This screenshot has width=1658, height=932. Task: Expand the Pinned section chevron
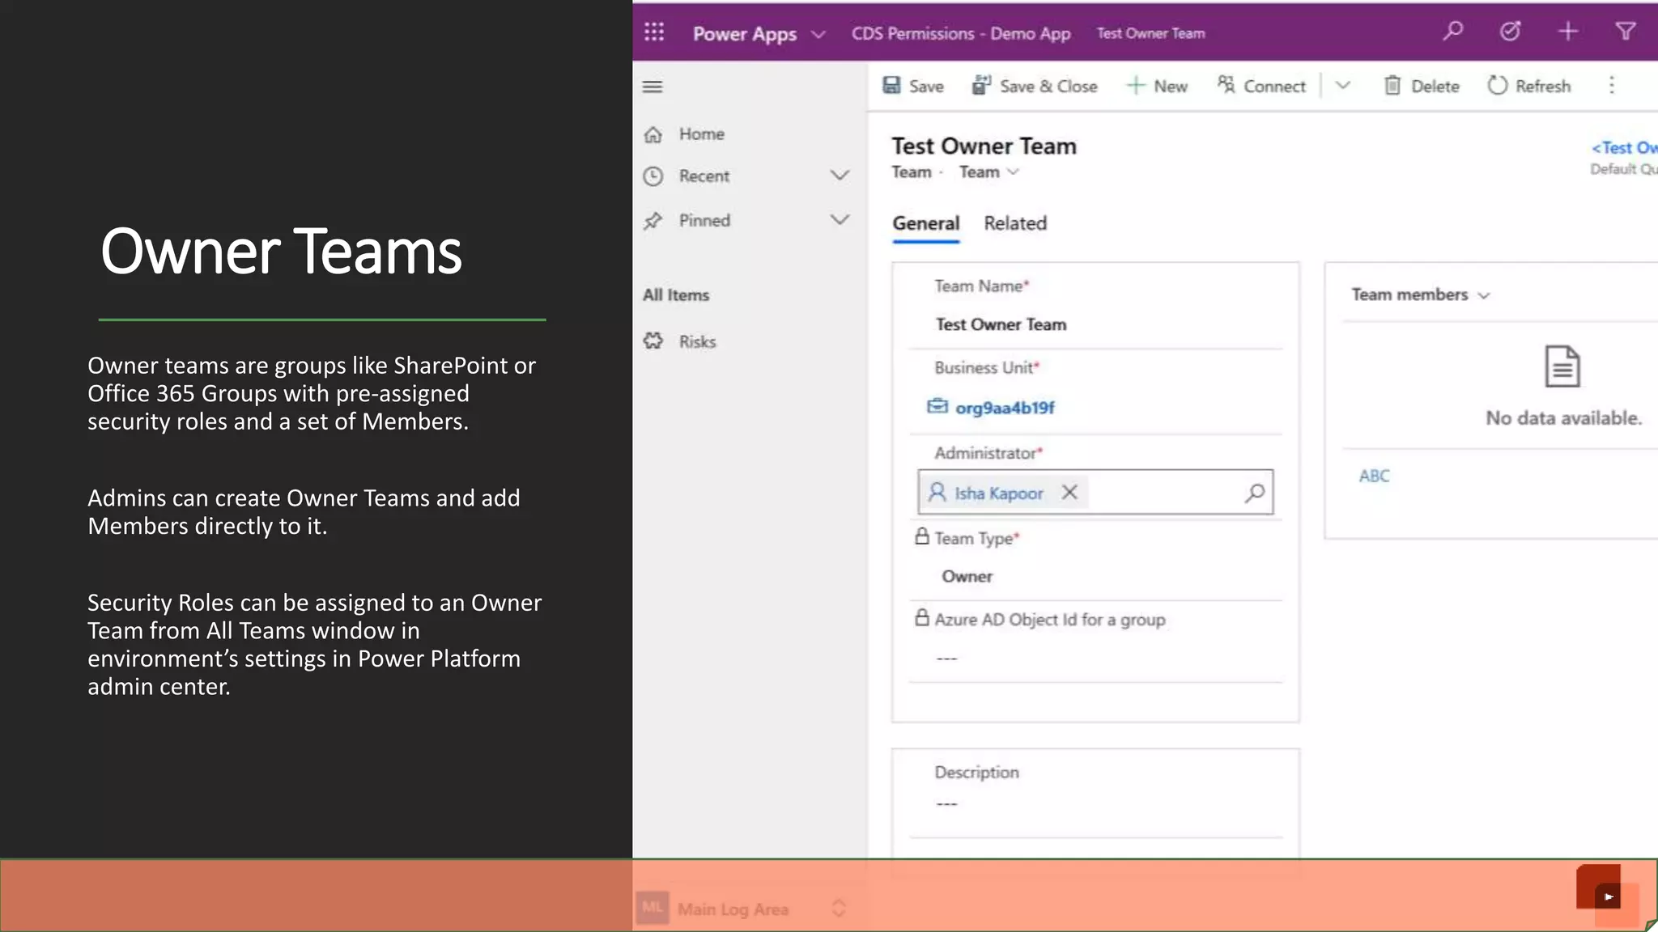tap(840, 219)
